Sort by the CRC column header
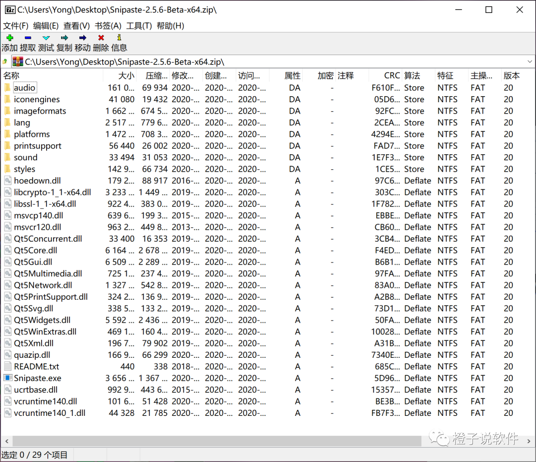This screenshot has height=462, width=536. (385, 75)
